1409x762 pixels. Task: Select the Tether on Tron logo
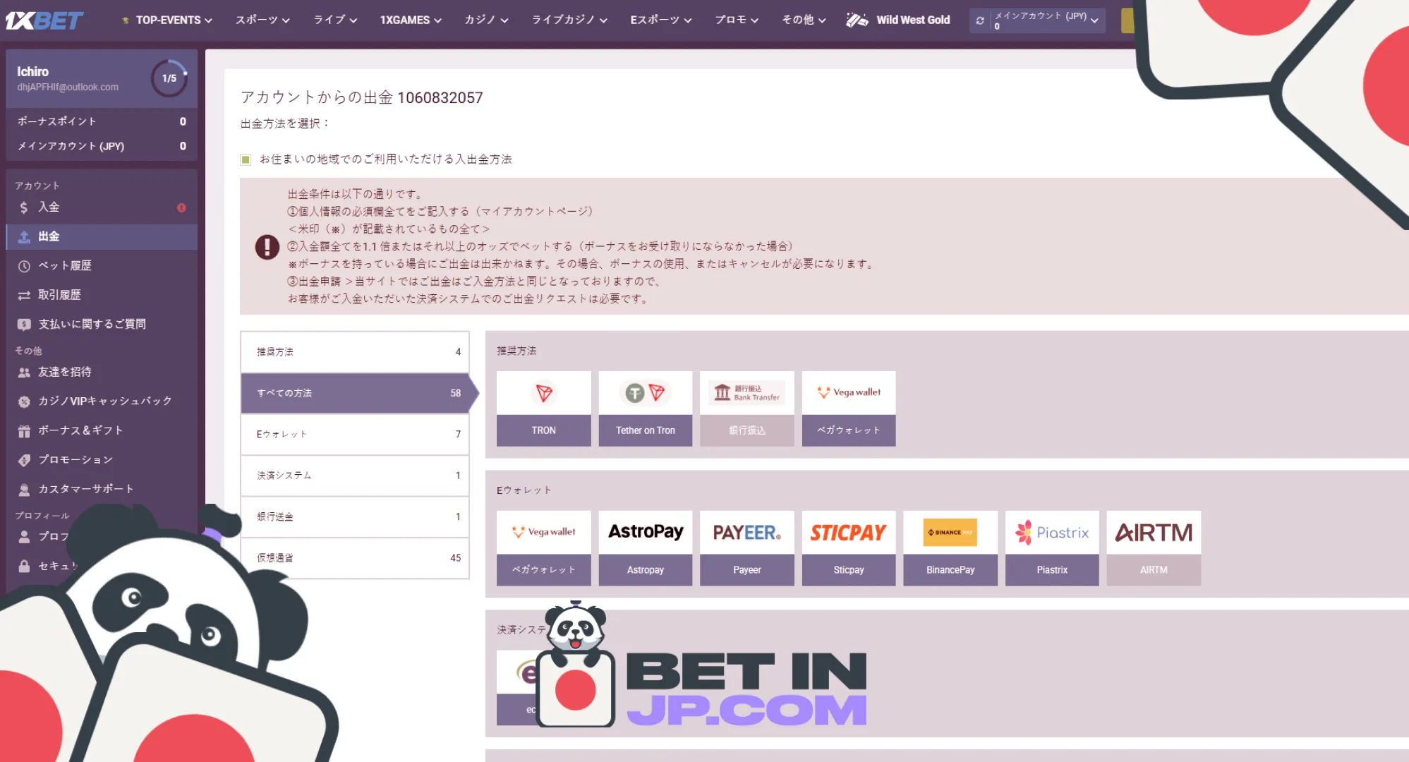coord(646,393)
